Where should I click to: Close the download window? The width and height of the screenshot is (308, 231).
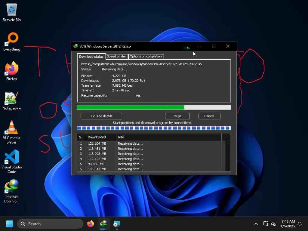(x=228, y=46)
